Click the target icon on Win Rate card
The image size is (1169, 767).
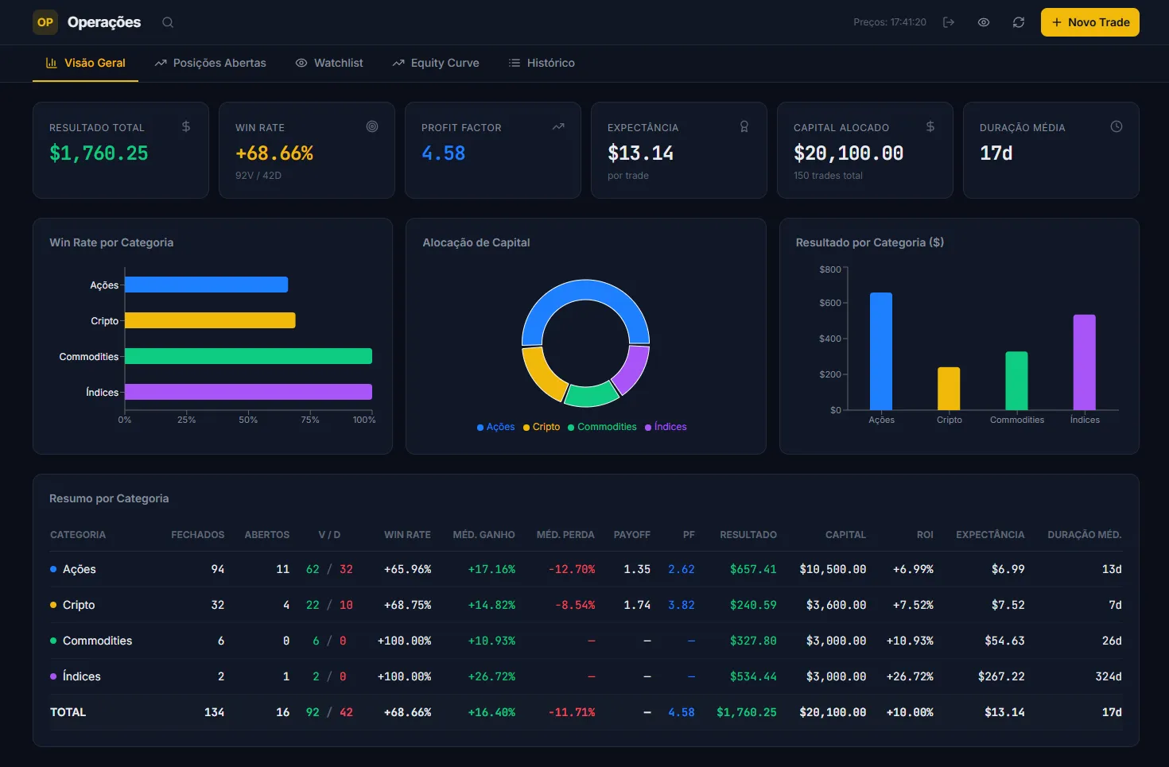(x=372, y=126)
